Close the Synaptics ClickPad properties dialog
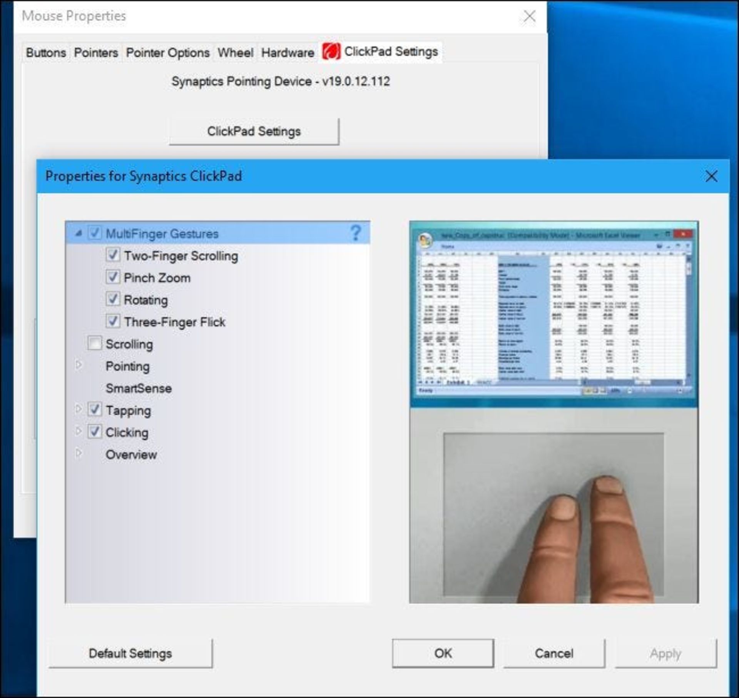This screenshot has width=739, height=698. (x=711, y=176)
